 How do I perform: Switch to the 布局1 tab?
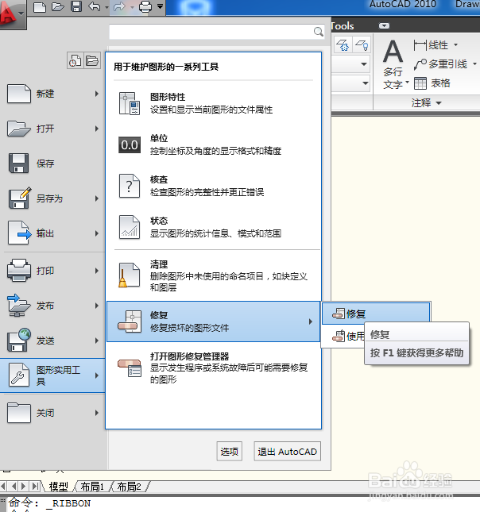pos(92,487)
